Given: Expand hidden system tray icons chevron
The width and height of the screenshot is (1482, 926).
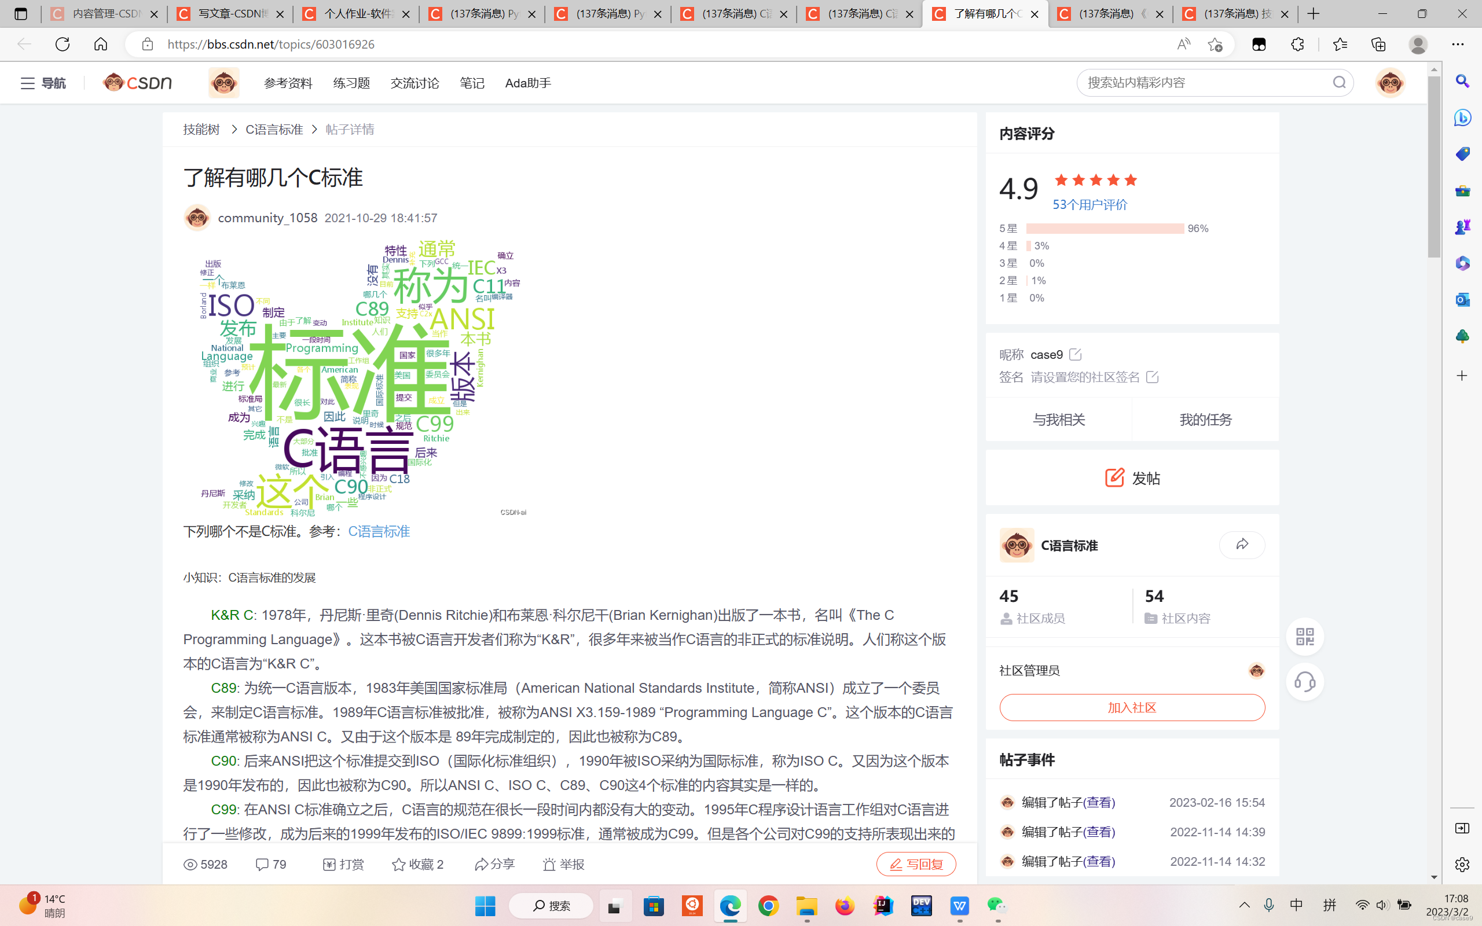Looking at the screenshot, I should [x=1245, y=905].
